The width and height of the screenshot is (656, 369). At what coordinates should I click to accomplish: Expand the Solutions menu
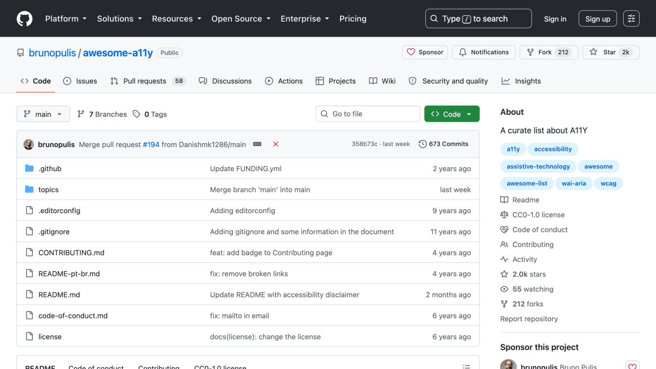coord(119,19)
